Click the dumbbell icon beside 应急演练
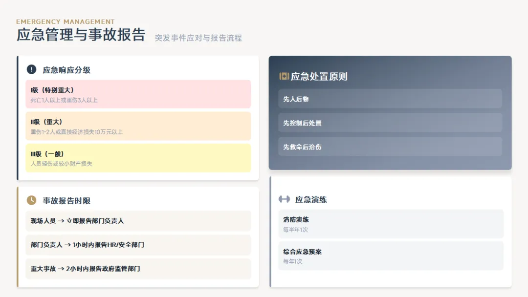Viewport: 528px width, 297px height. coord(284,199)
